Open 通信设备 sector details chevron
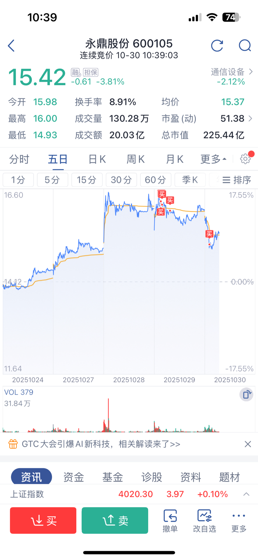This screenshot has height=560, width=258. pyautogui.click(x=251, y=72)
